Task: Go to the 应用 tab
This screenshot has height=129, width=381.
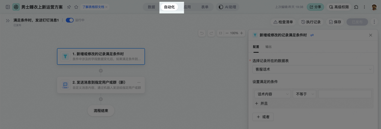Action: tap(187, 7)
